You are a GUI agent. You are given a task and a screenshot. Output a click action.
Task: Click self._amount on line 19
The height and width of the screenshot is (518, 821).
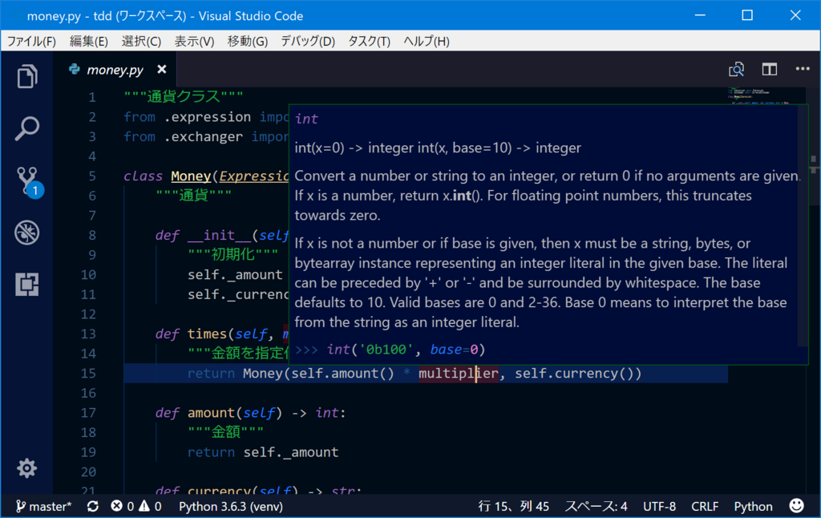coord(290,452)
